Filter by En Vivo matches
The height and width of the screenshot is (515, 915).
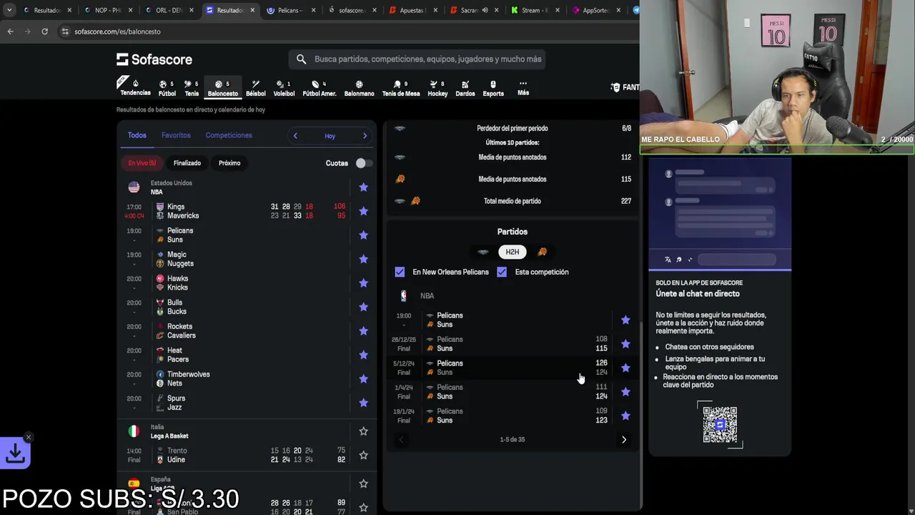[x=142, y=163]
